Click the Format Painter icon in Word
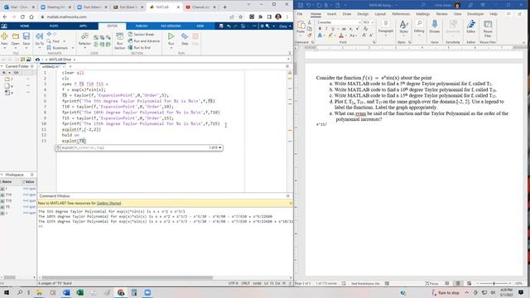 point(309,35)
